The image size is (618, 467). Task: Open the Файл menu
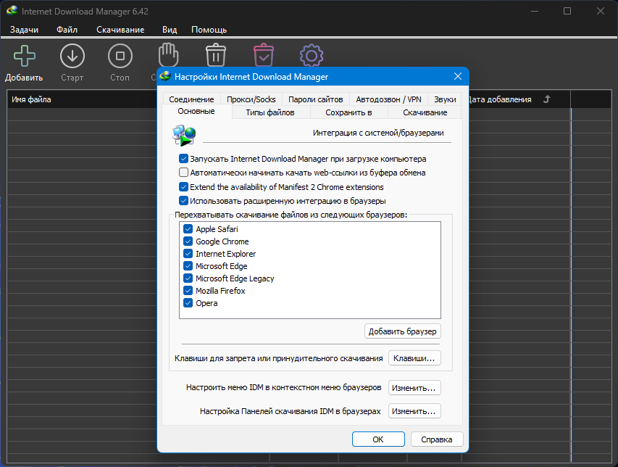point(67,30)
